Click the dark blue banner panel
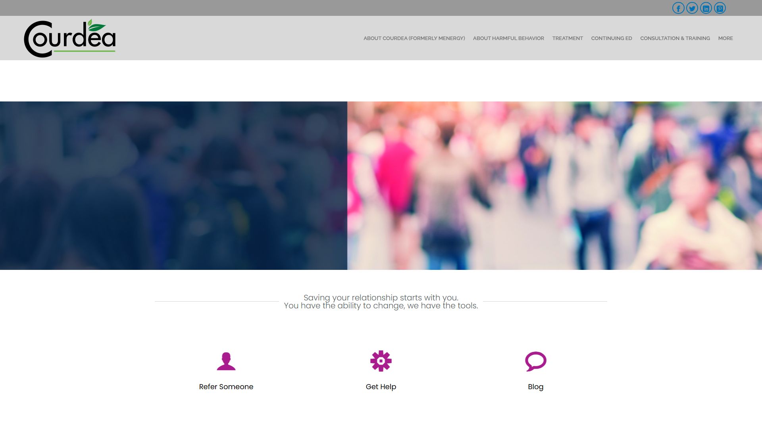Image resolution: width=762 pixels, height=428 pixels. tap(173, 185)
